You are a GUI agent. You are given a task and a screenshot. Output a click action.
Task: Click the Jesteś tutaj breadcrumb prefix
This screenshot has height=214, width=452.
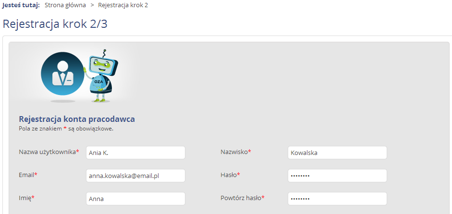(21, 5)
